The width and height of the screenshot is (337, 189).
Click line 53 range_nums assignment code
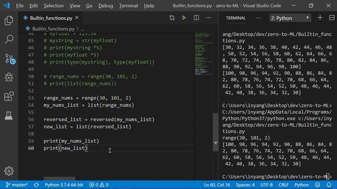click(87, 98)
